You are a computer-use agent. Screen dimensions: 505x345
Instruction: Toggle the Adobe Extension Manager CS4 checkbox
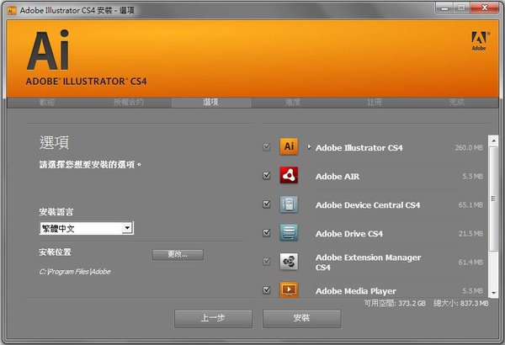(266, 261)
